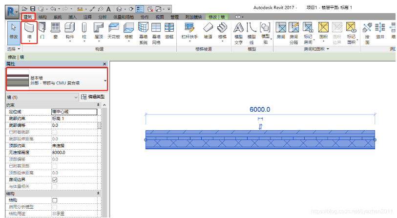Expand the 墙 (1) instance filter dropdown
This screenshot has width=397, height=218.
pyautogui.click(x=76, y=98)
